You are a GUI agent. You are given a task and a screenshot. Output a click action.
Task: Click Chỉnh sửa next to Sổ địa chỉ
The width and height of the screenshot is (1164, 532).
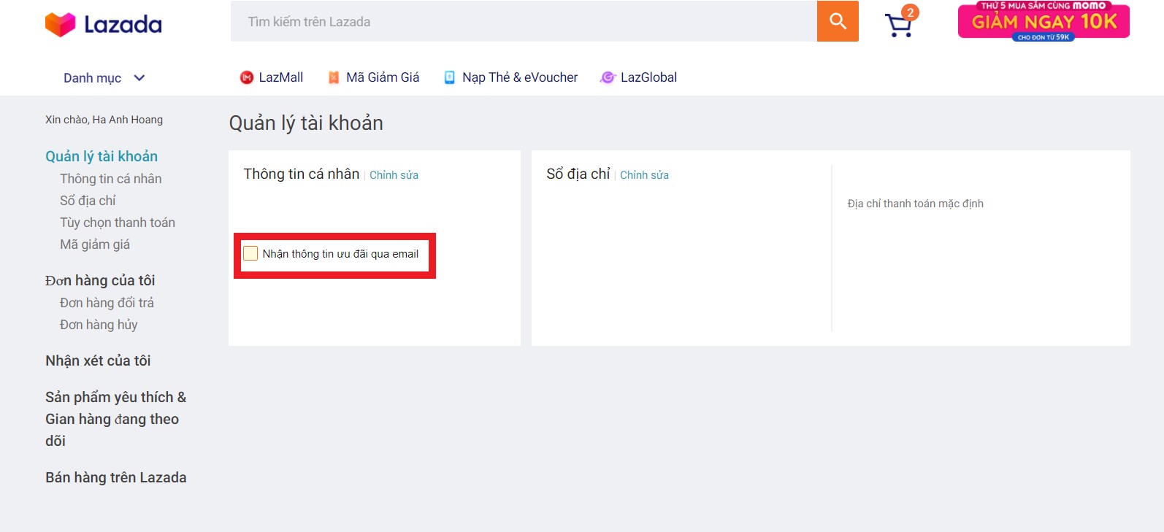point(644,175)
